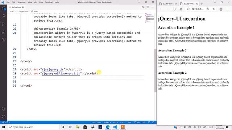232x130 pixels.
Task: Open the Accounts menu in the activity bar
Action: point(4,109)
